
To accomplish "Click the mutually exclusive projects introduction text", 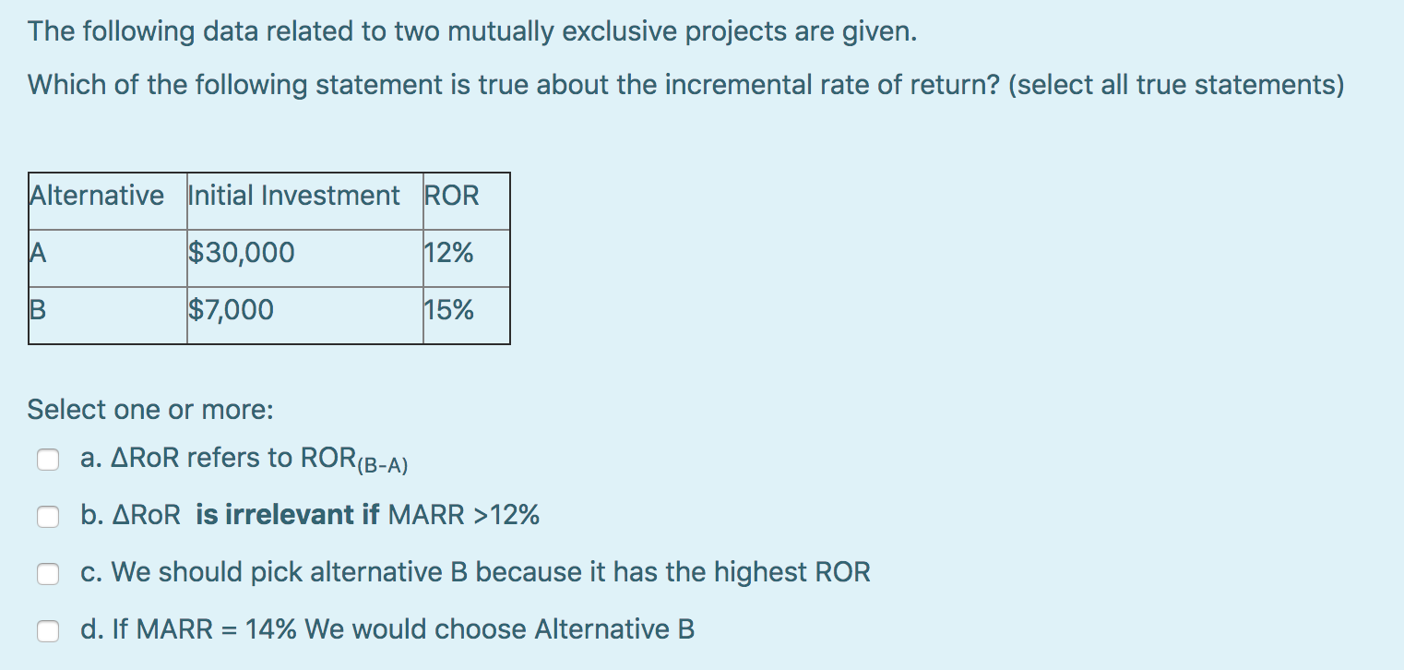I will [470, 30].
